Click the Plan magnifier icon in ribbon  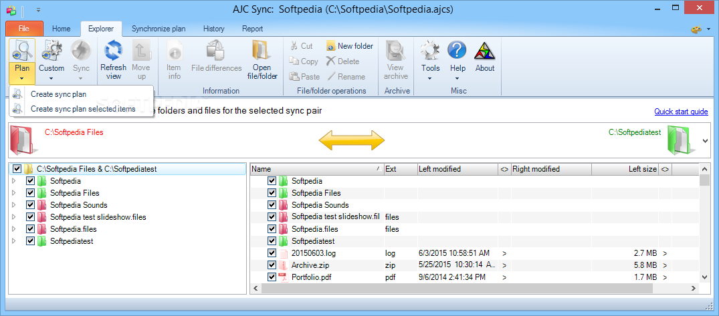coord(22,51)
